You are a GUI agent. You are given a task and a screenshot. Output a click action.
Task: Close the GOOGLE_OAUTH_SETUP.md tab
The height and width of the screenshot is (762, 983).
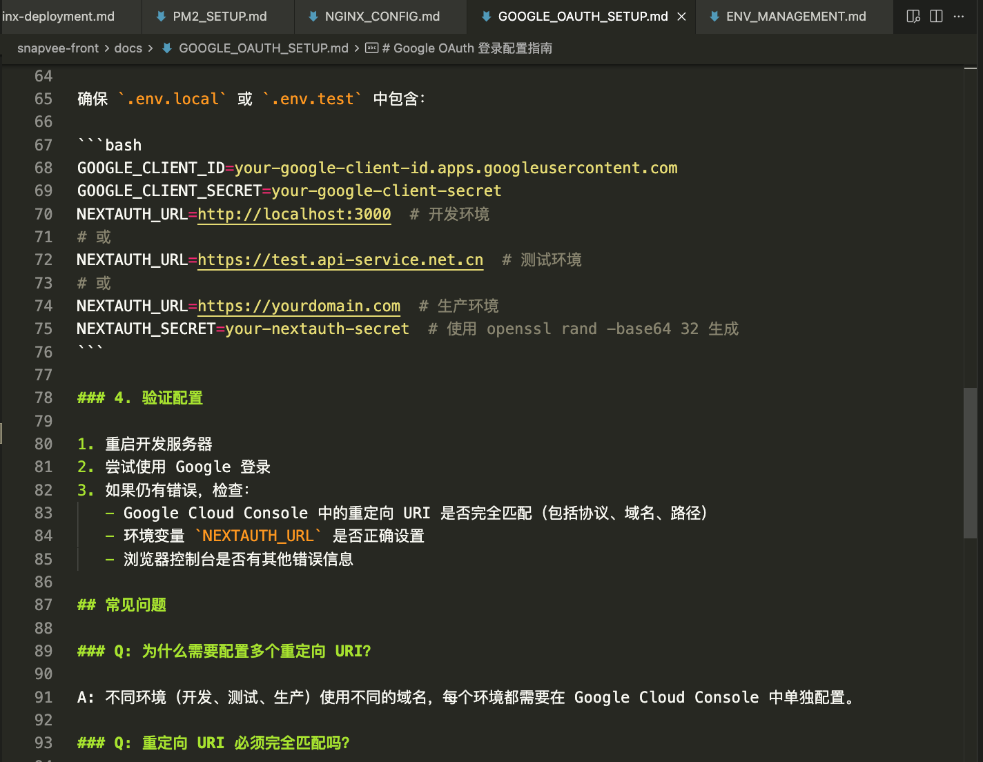(681, 17)
